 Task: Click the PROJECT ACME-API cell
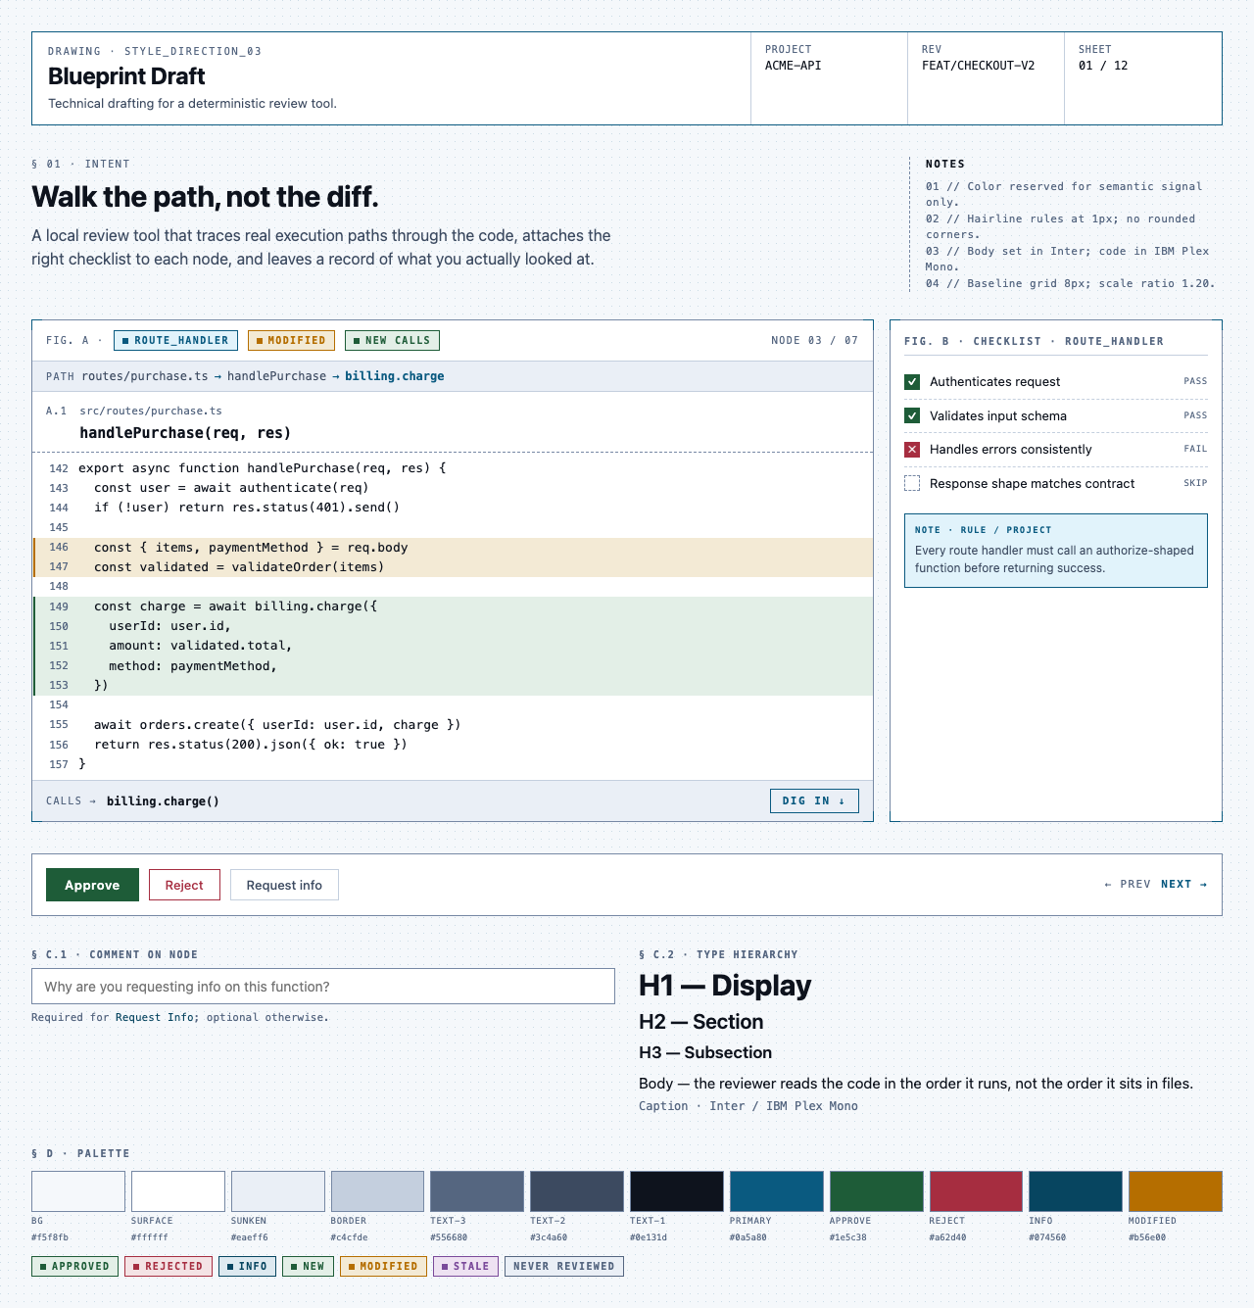[829, 78]
